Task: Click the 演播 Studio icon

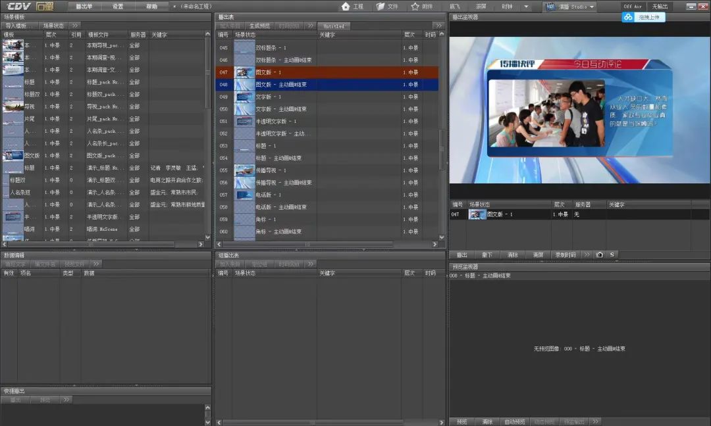Action: (x=550, y=7)
